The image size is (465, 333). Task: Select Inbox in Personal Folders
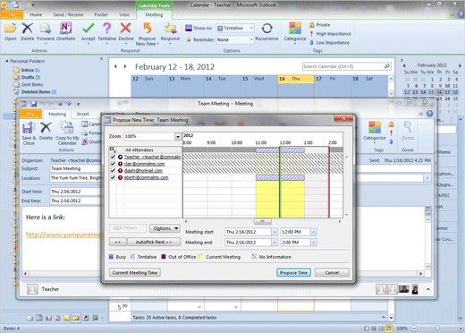(28, 70)
